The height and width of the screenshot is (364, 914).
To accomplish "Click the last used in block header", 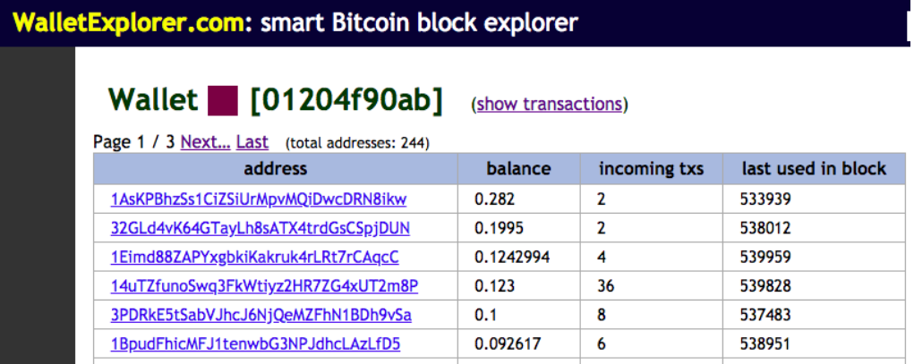I will (x=814, y=169).
